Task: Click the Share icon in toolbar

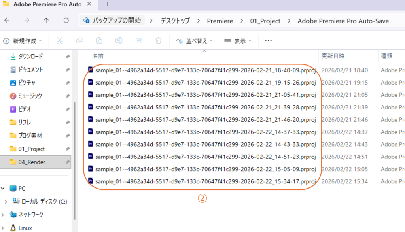Action: (139, 41)
